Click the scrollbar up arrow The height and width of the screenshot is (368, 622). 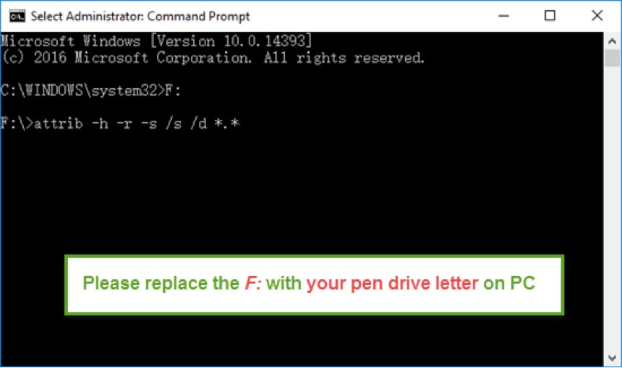point(612,40)
